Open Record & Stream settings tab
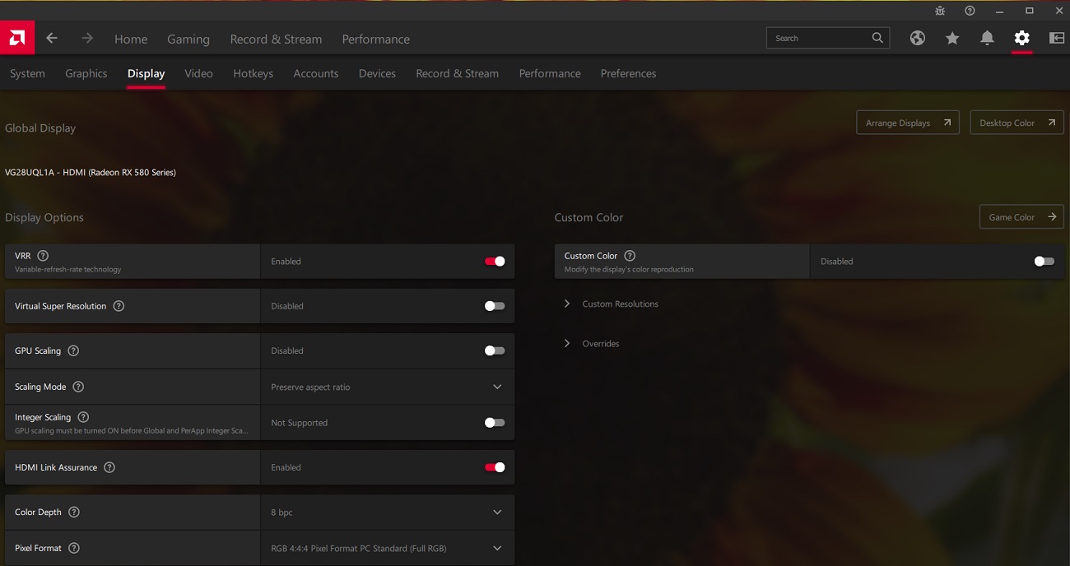This screenshot has width=1070, height=566. 457,73
